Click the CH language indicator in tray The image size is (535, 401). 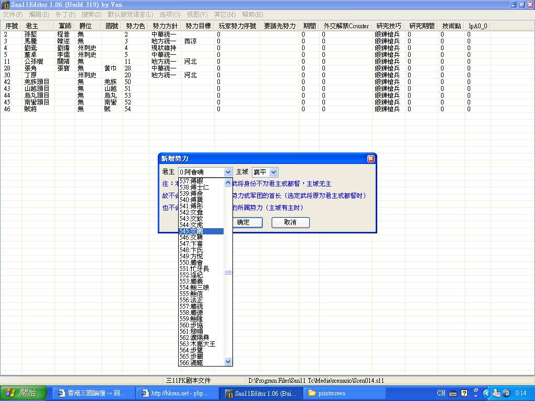point(441,393)
